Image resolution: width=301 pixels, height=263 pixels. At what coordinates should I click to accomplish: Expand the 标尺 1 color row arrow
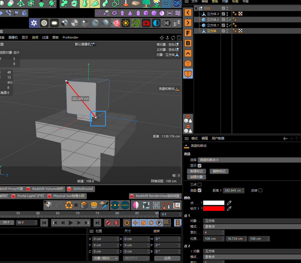pos(202,208)
